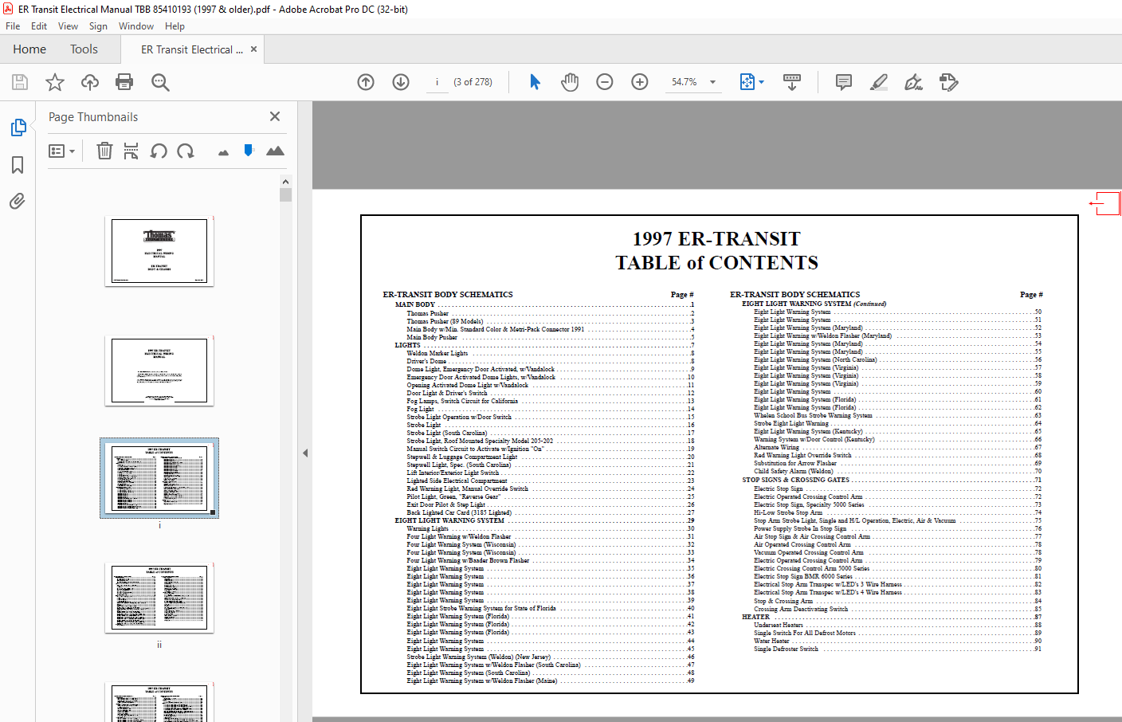Open the Help menu
This screenshot has width=1122, height=722.
(x=175, y=26)
